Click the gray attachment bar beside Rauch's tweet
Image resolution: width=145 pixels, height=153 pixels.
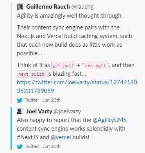coord(11,53)
